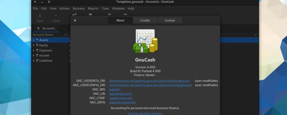Open the Help menu
The image size is (287, 115).
pos(131,8)
